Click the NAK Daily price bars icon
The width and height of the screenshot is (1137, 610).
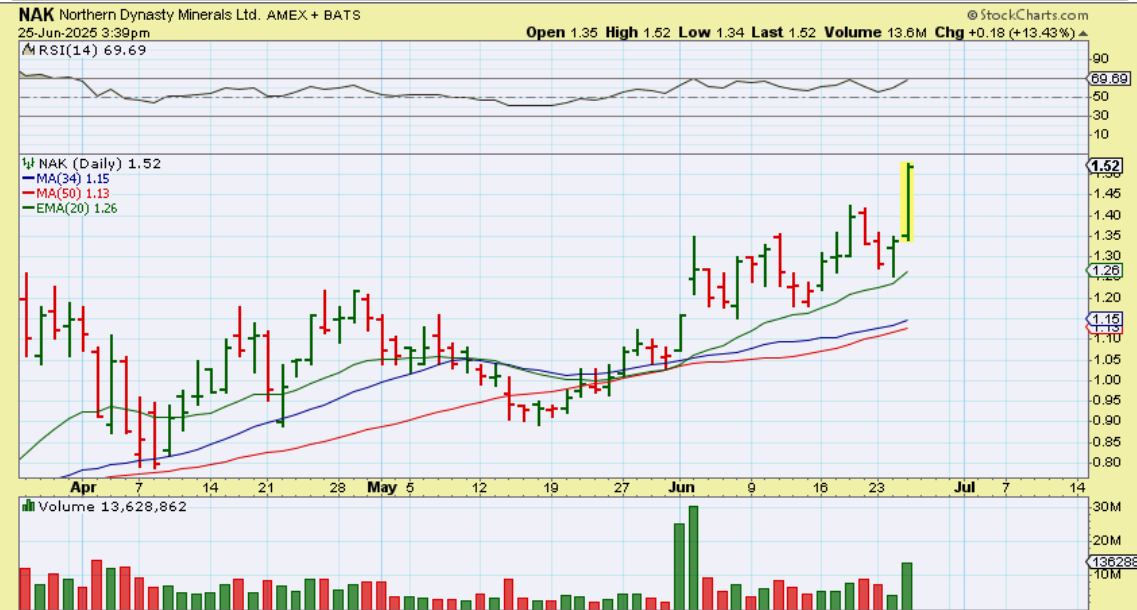(28, 164)
